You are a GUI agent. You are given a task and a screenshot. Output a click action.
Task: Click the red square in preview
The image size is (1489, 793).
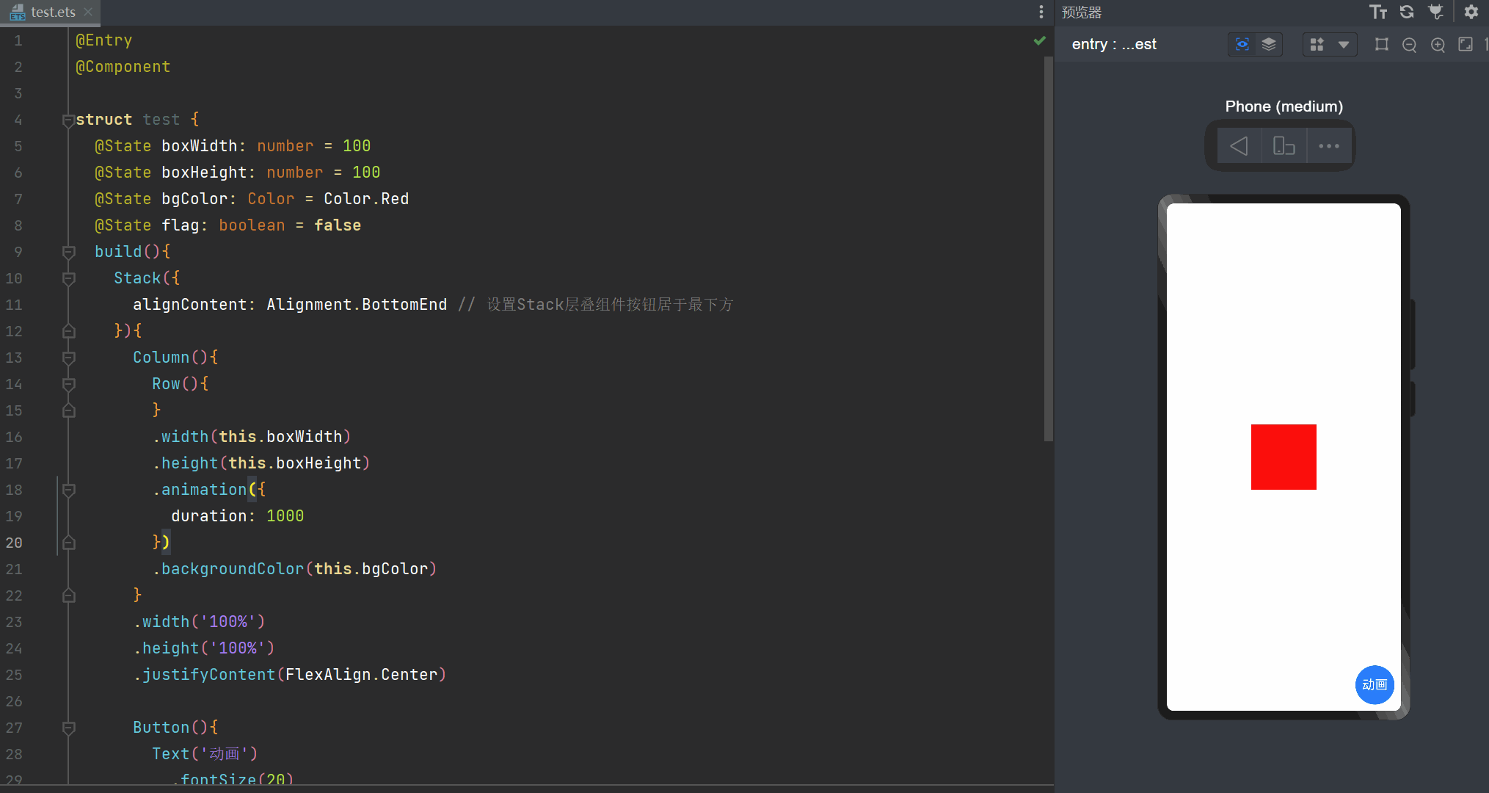(x=1283, y=457)
